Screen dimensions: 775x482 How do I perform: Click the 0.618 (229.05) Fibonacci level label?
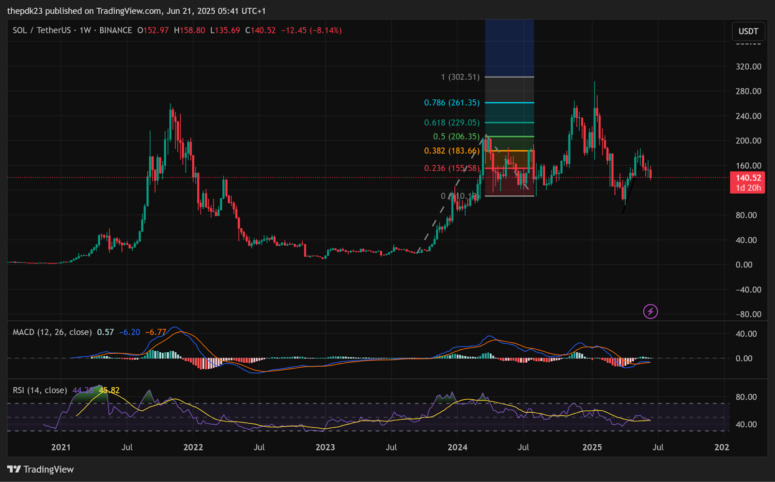click(452, 123)
